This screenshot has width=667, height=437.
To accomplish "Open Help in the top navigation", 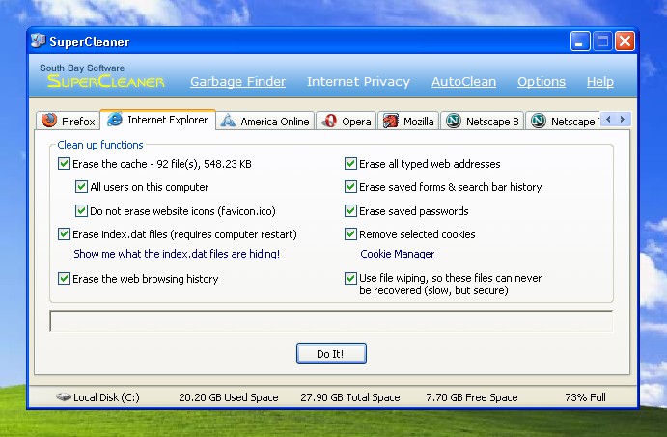I will coord(599,81).
